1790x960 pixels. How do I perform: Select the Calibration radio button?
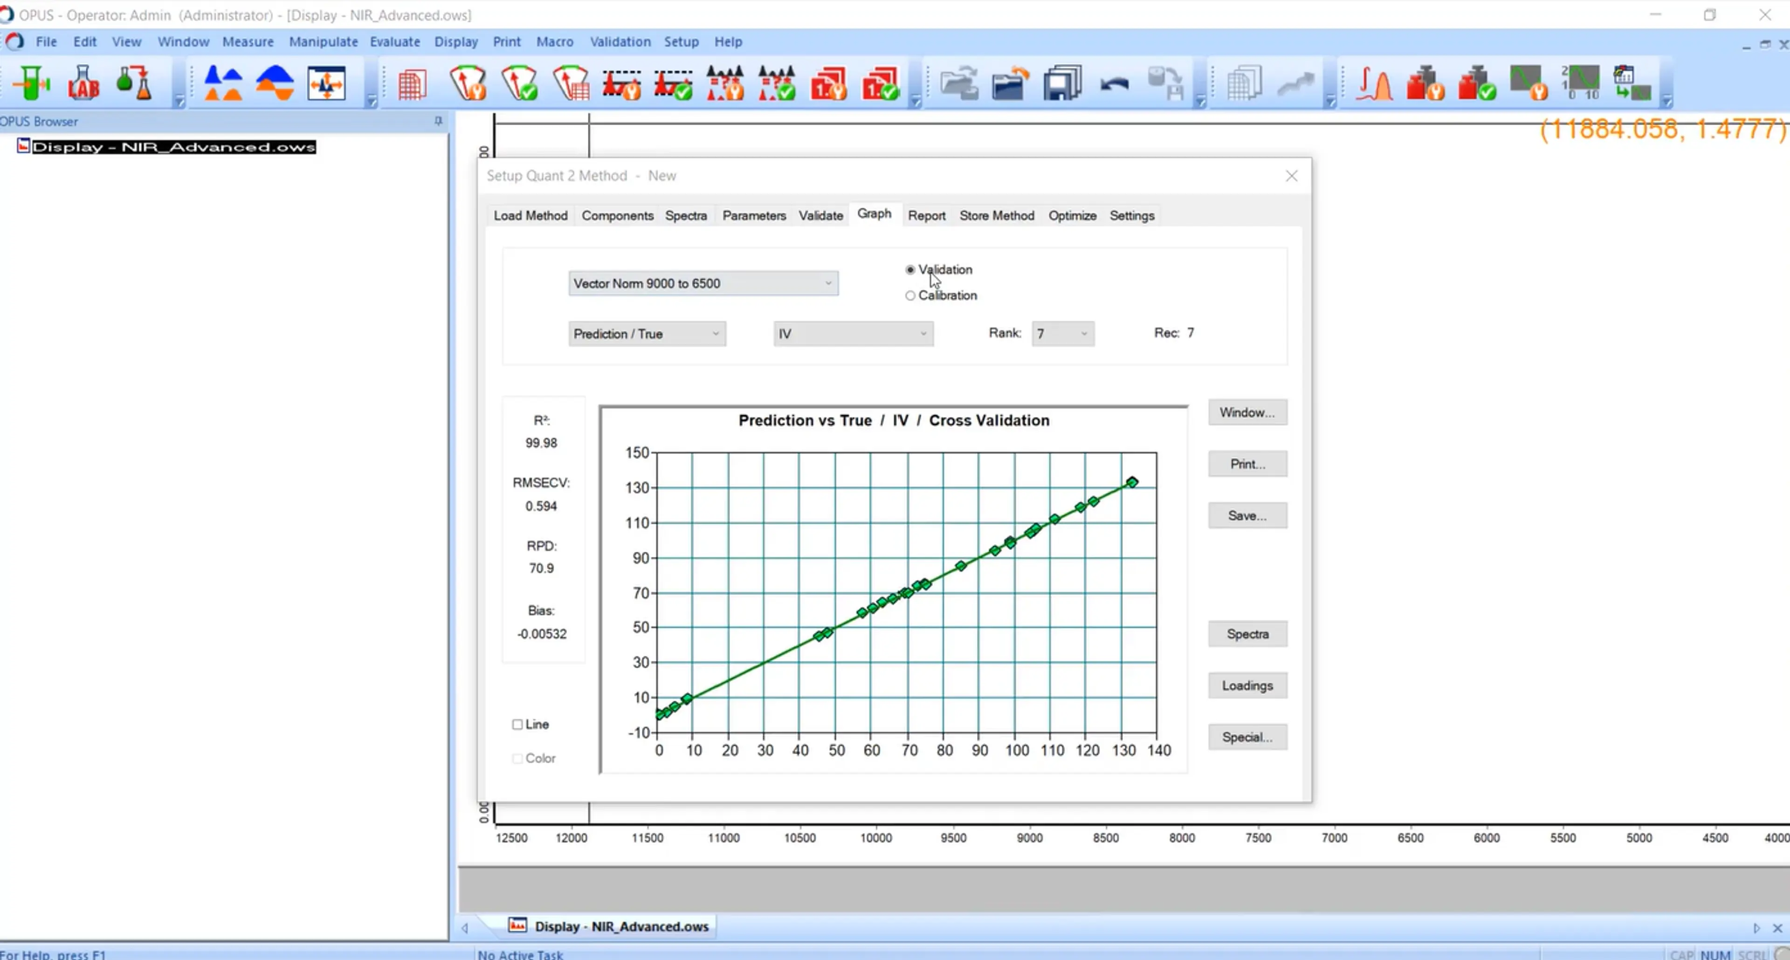[910, 295]
